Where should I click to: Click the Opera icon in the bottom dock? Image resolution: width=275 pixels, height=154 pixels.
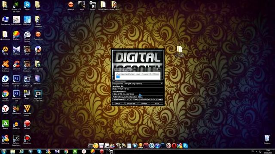pyautogui.click(x=174, y=145)
